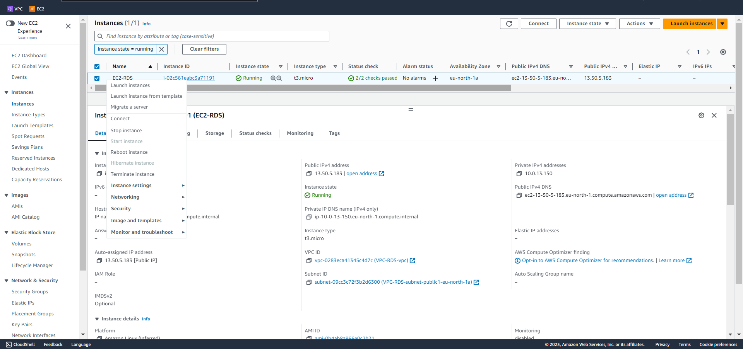The width and height of the screenshot is (743, 349).
Task: Click the table horizontal scrollbar
Action: (x=303, y=88)
